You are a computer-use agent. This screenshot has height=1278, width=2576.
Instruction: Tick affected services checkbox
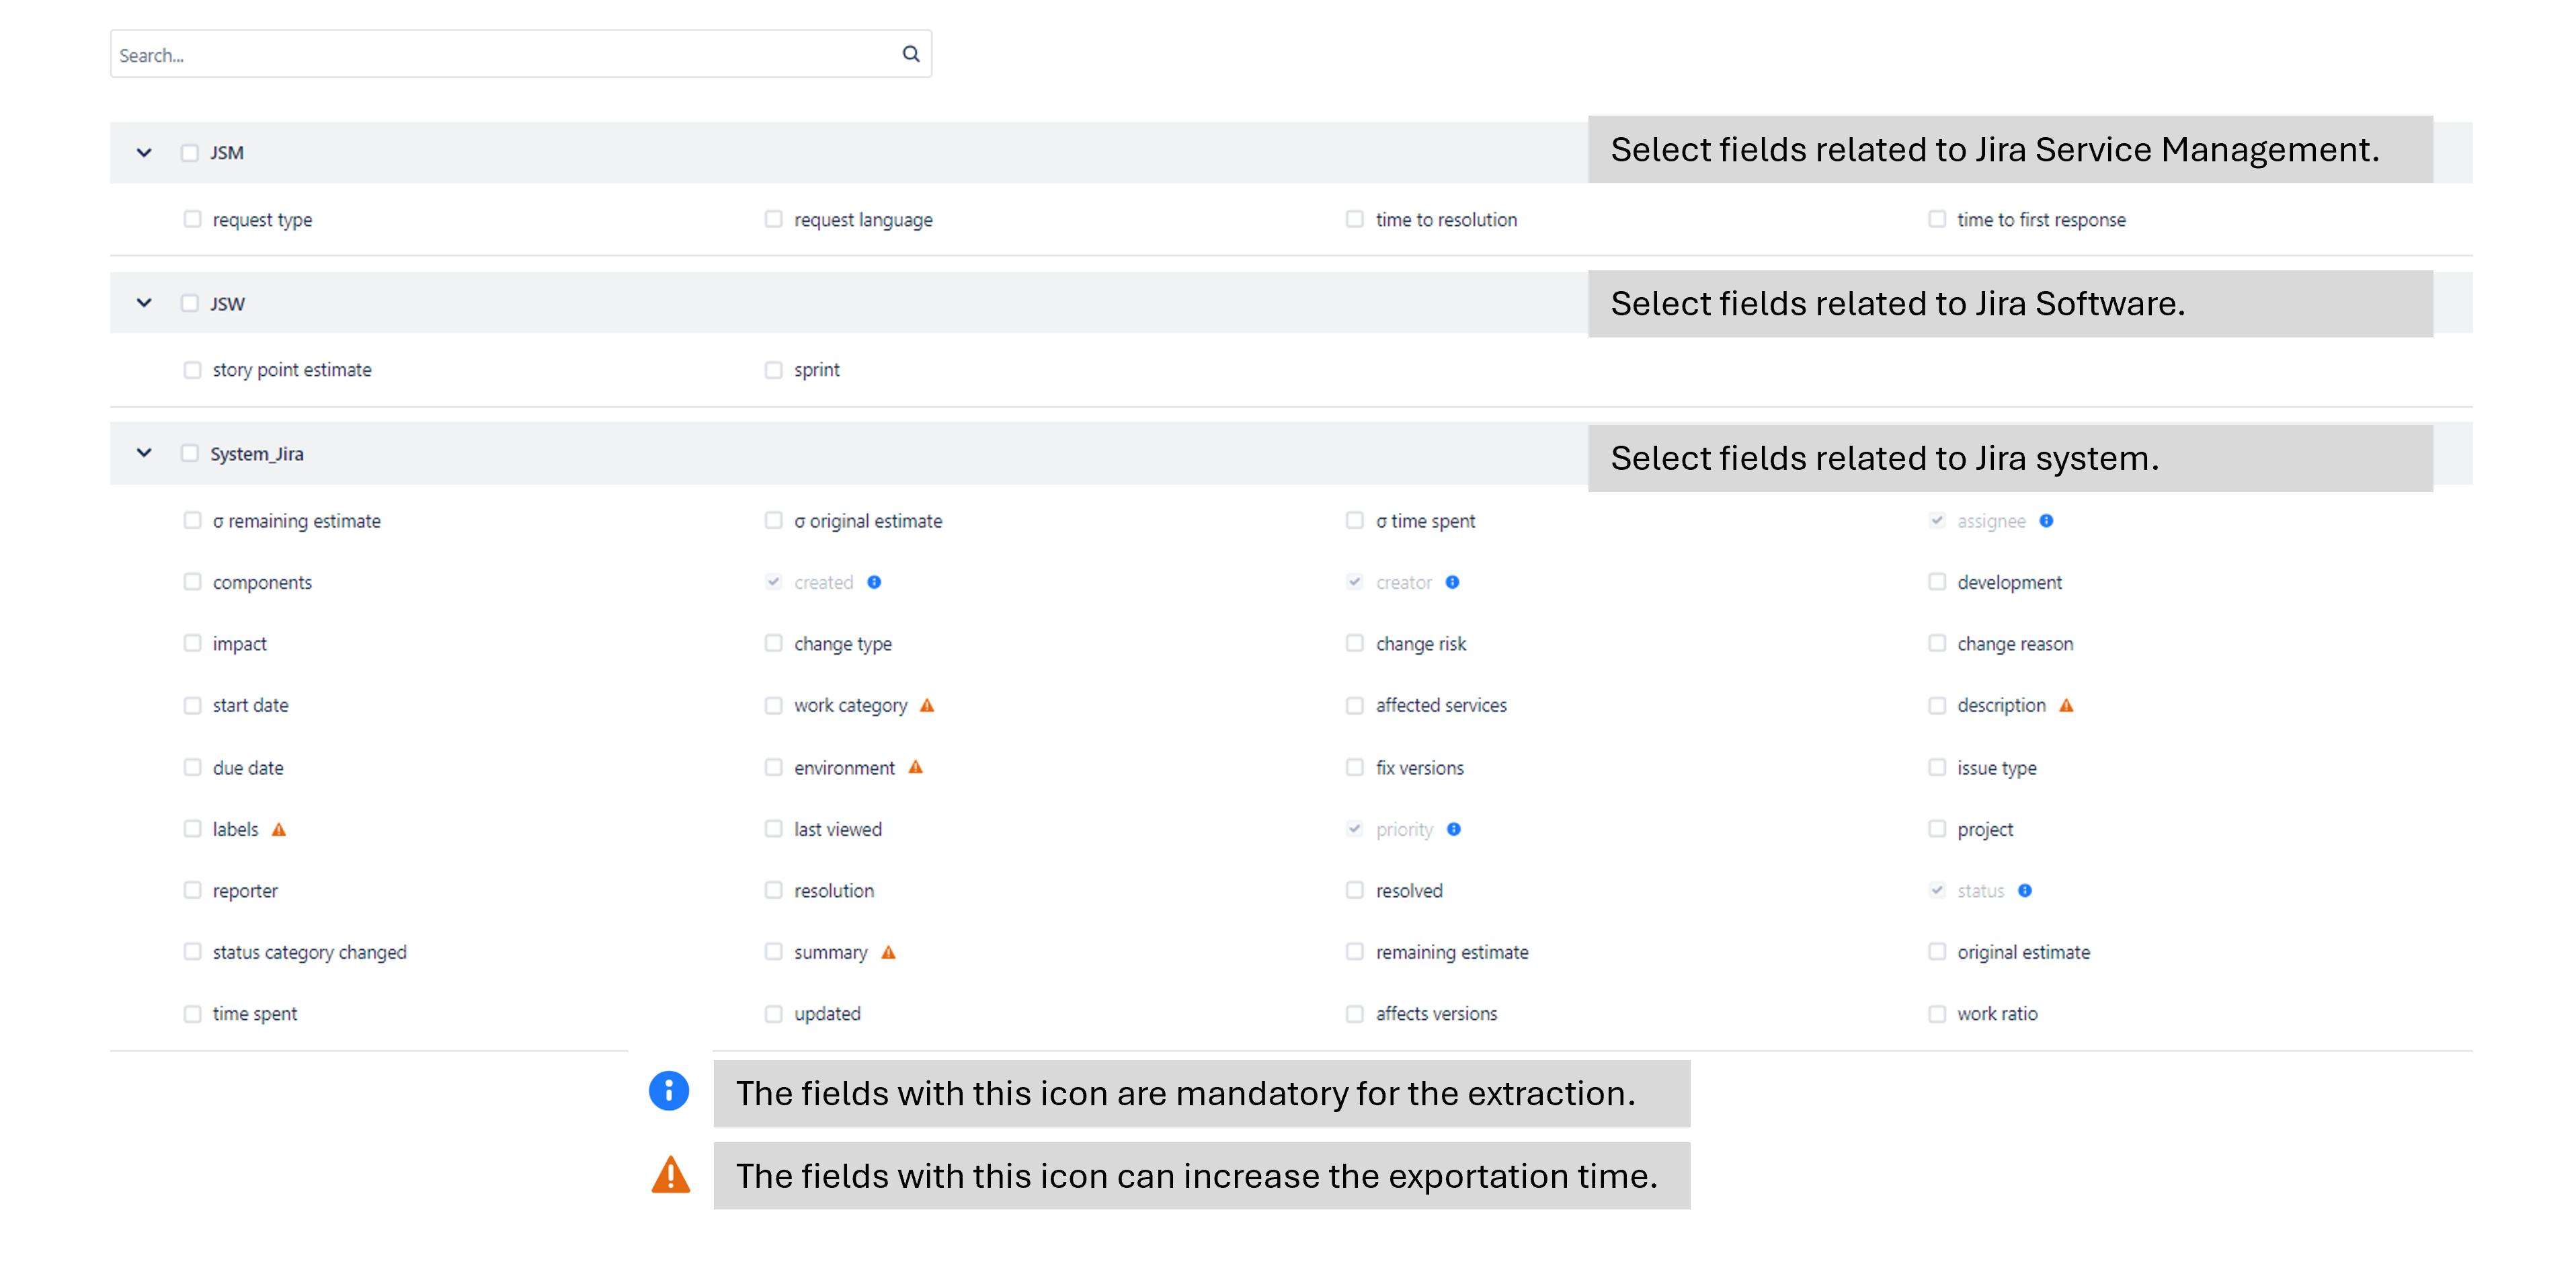tap(1354, 705)
